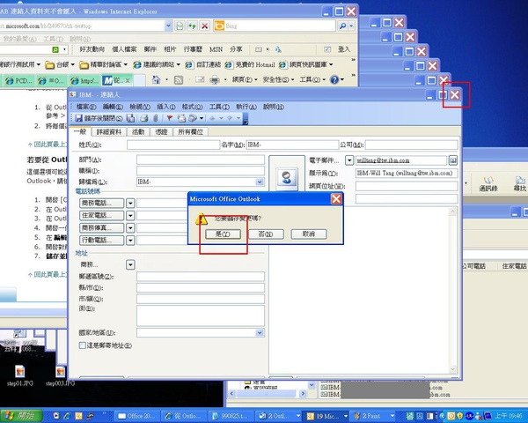Check the 這是郵寄地址 checkbox
Screen dimensions: 528x423
click(x=82, y=345)
